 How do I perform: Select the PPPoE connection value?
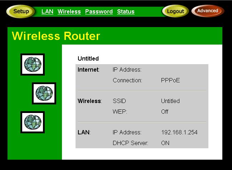pyautogui.click(x=170, y=80)
